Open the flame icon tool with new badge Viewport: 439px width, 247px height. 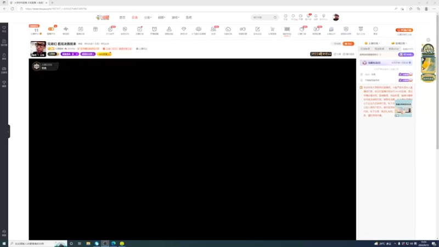click(x=110, y=29)
